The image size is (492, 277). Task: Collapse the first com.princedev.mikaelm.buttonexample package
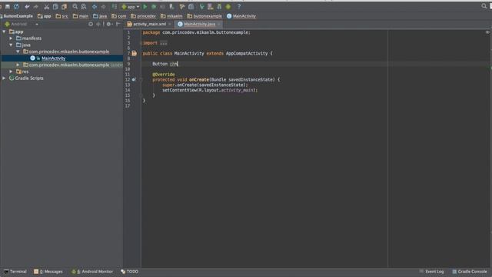coord(18,52)
